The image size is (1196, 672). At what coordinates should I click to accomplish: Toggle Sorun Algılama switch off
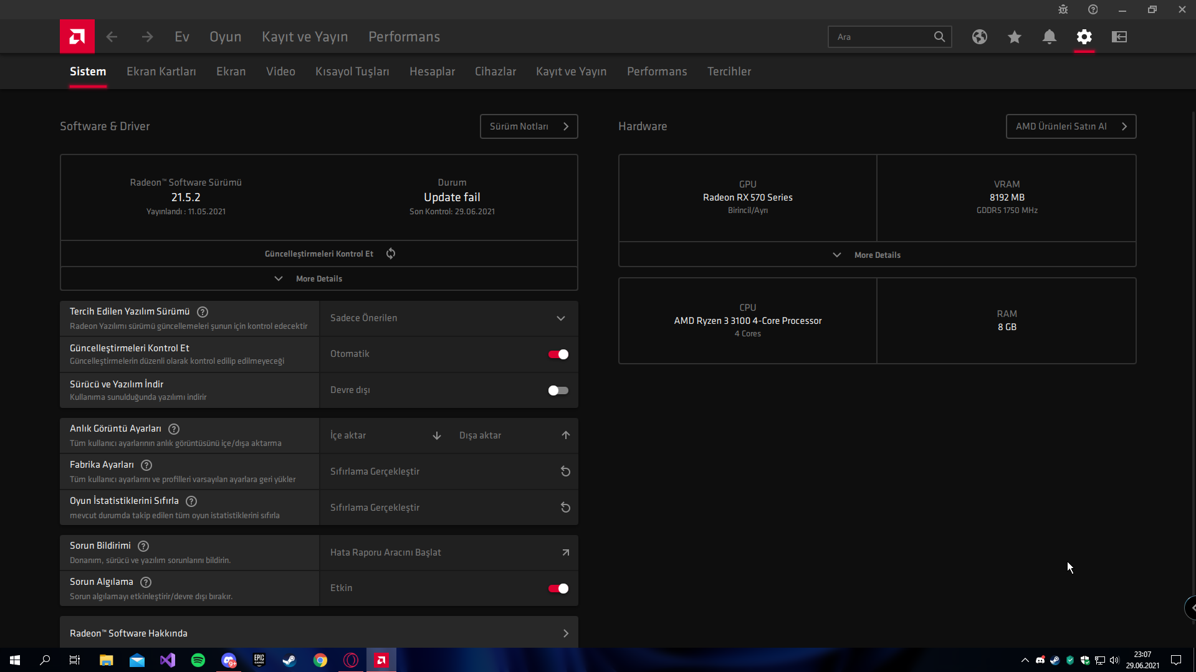pos(558,589)
